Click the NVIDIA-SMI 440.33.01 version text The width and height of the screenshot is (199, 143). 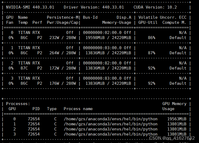[x=30, y=7]
